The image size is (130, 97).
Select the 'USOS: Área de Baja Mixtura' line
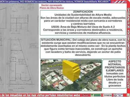[83, 27]
